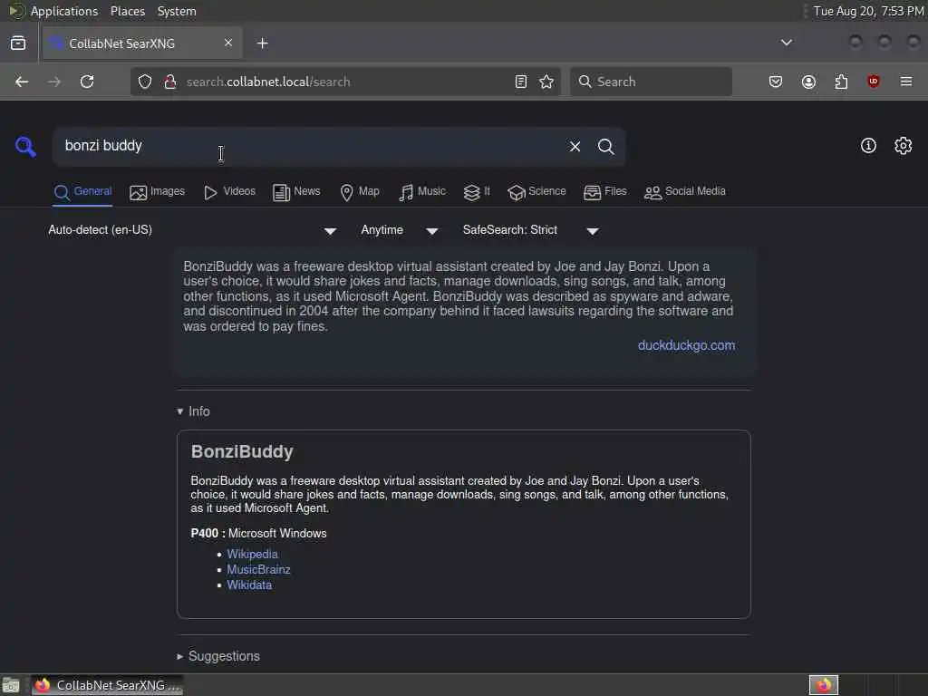Viewport: 928px width, 696px height.
Task: Switch to Science search category
Action: click(536, 192)
